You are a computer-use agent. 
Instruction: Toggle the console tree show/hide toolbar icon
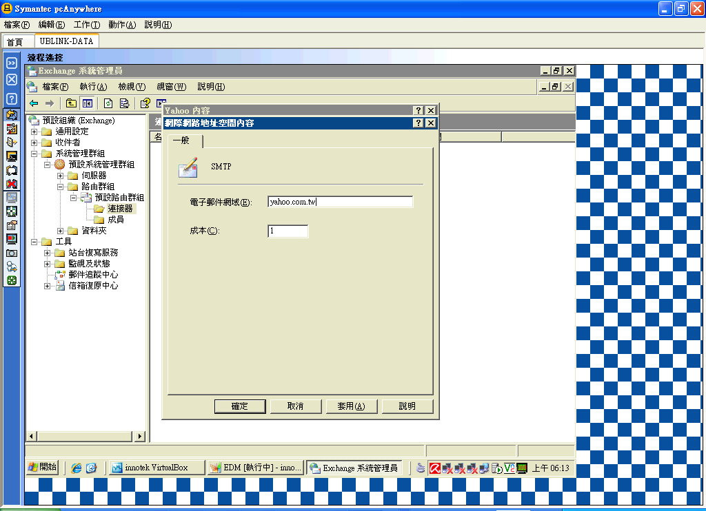(x=88, y=103)
